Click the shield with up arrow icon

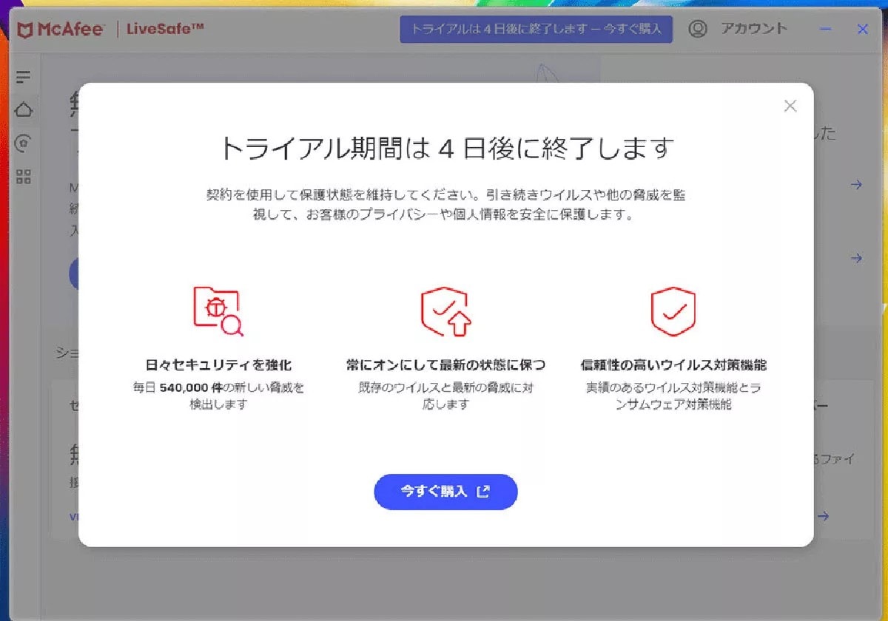pyautogui.click(x=445, y=310)
